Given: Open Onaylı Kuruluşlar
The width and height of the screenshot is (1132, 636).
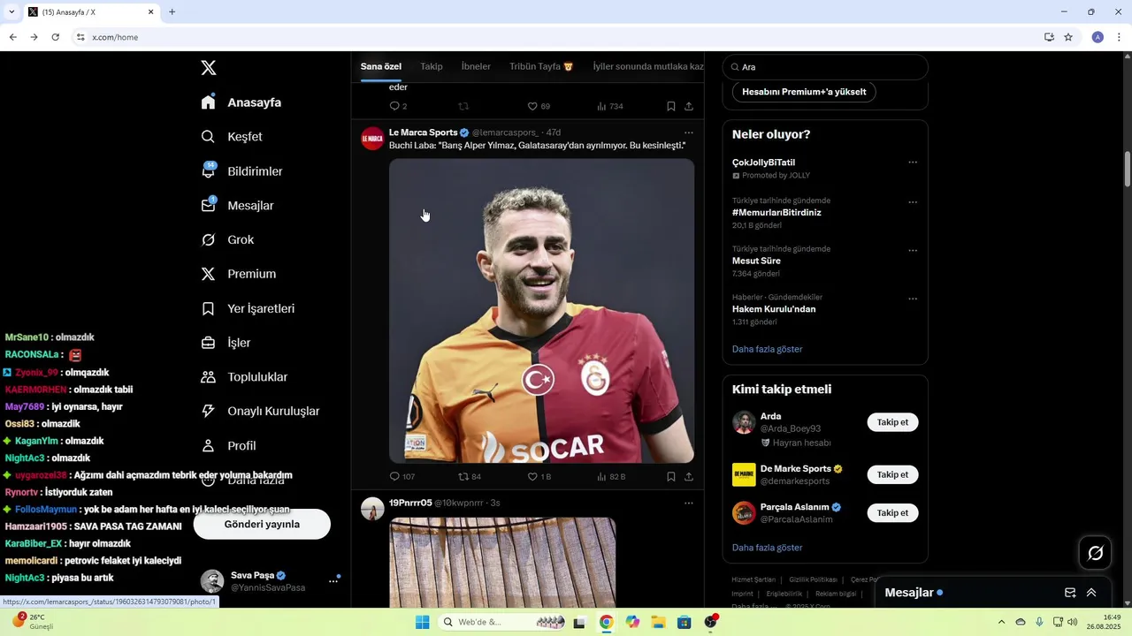Looking at the screenshot, I should 260,412.
